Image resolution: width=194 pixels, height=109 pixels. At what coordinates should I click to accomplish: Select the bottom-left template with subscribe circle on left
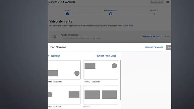coord(64,95)
